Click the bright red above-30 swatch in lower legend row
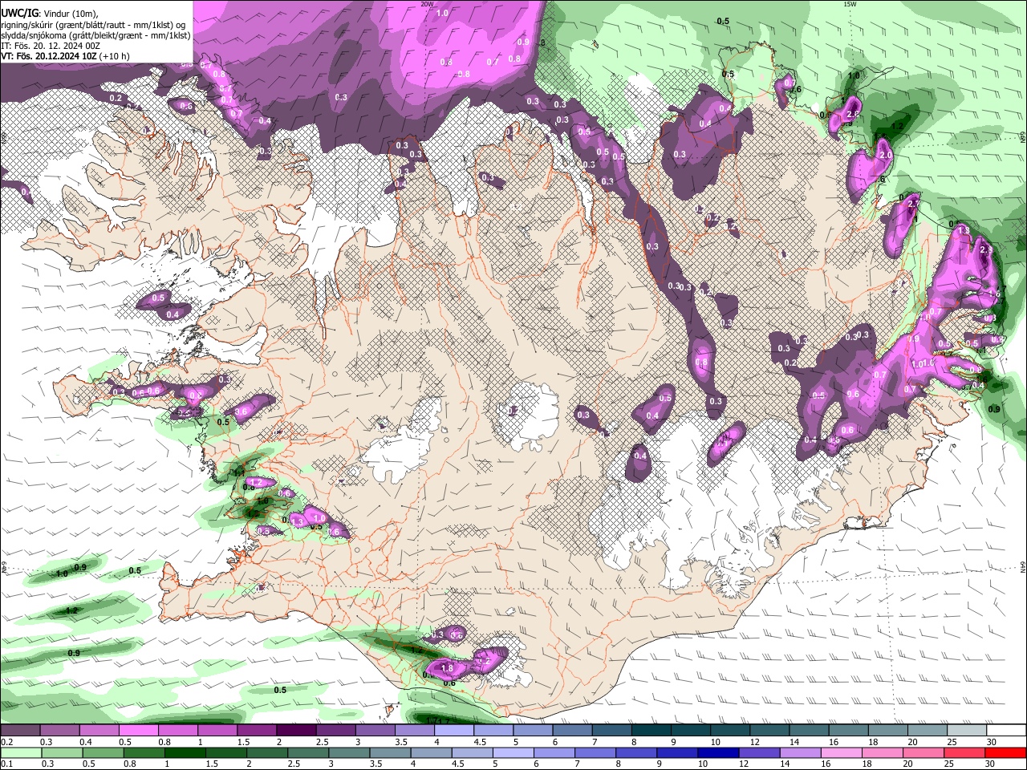 click(x=1007, y=753)
